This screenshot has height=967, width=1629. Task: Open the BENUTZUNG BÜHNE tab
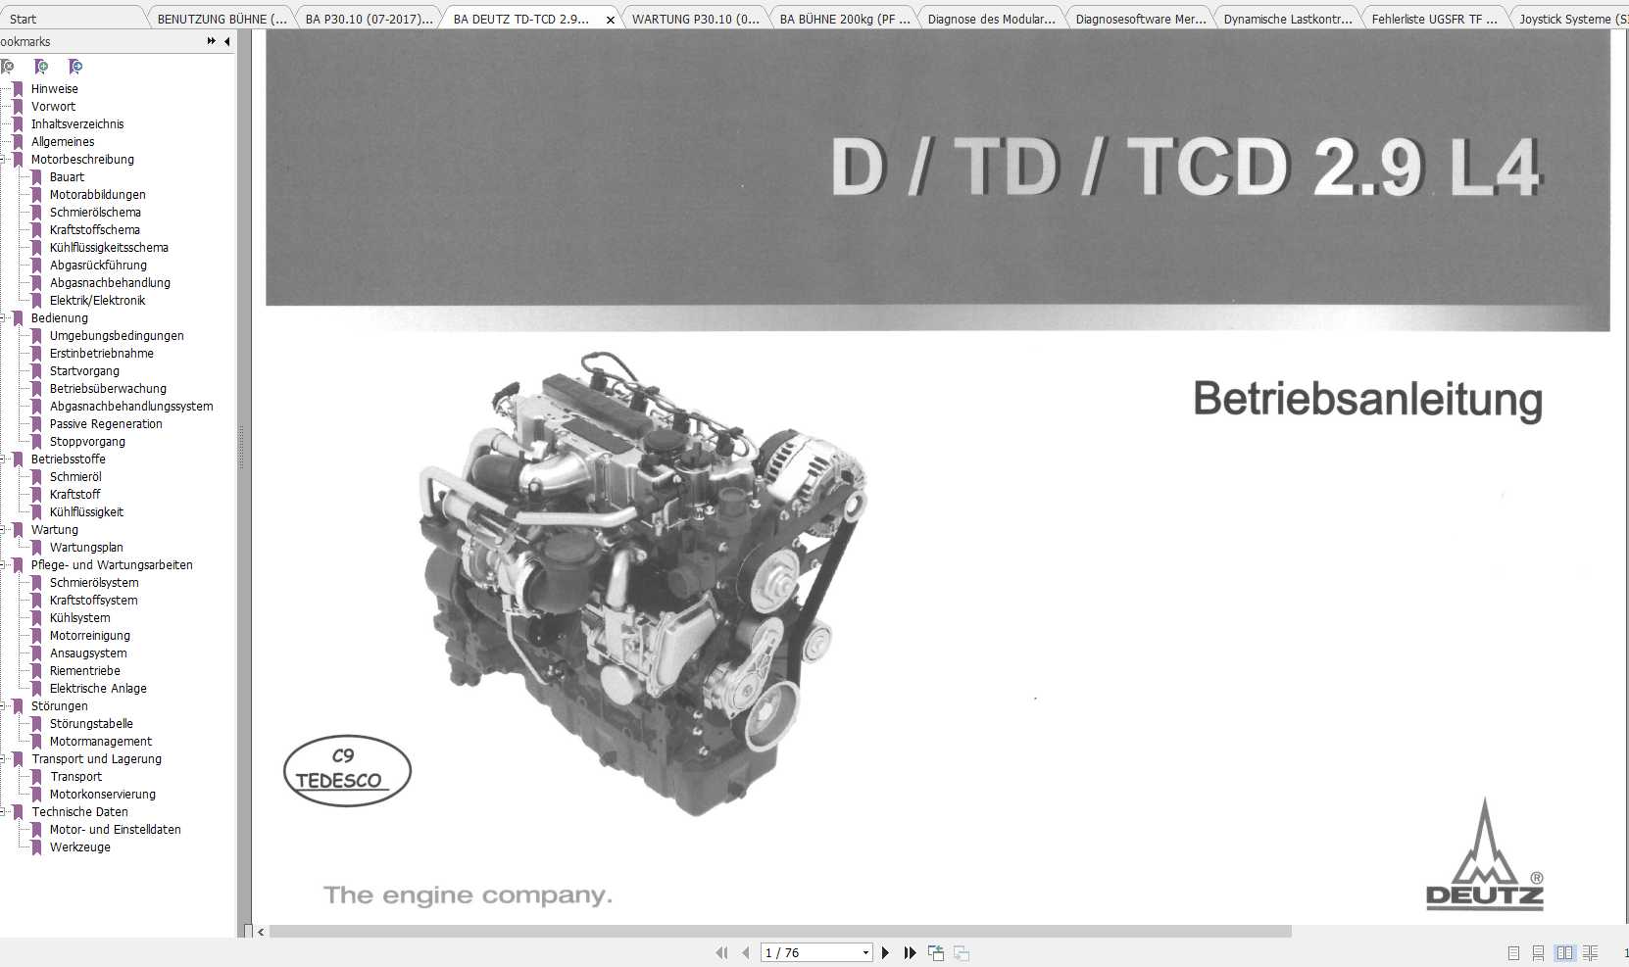click(x=222, y=19)
